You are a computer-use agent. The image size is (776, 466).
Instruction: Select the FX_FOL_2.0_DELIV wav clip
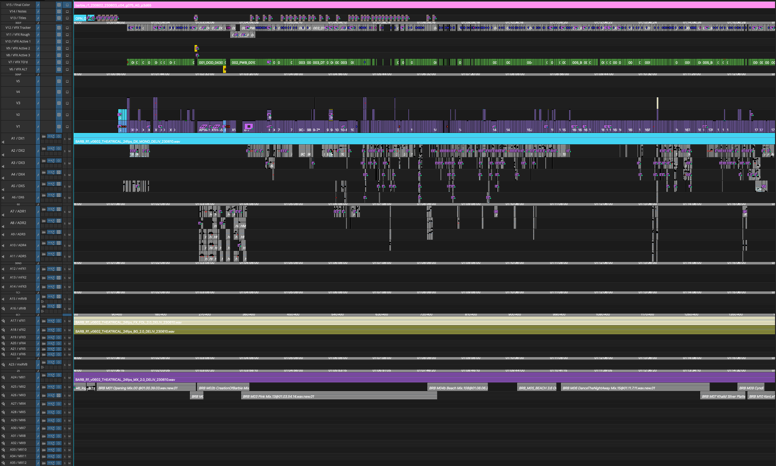pyautogui.click(x=424, y=320)
